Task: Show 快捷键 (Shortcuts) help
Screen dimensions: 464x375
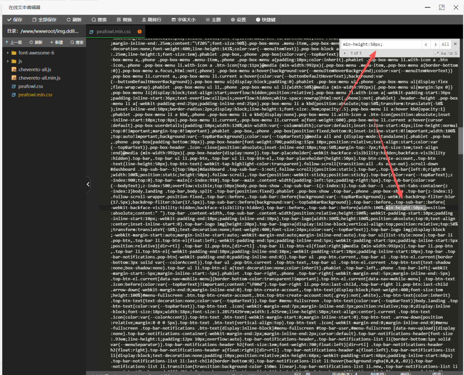Action: click(x=266, y=20)
